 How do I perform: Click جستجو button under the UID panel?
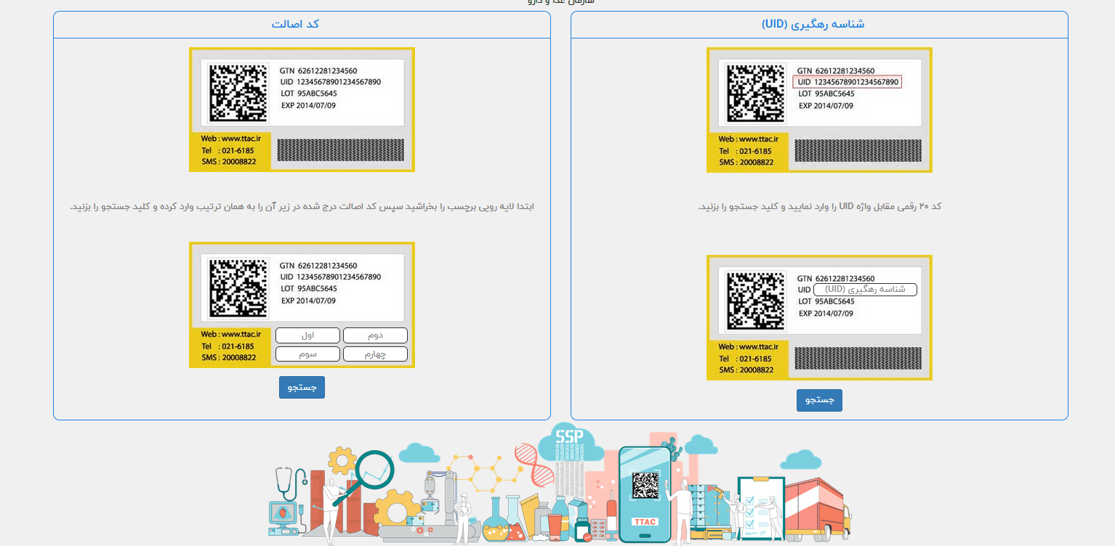[819, 400]
